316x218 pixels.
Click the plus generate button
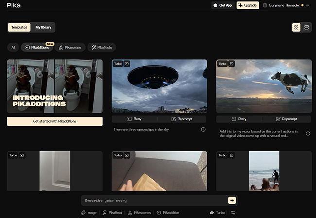pyautogui.click(x=232, y=201)
